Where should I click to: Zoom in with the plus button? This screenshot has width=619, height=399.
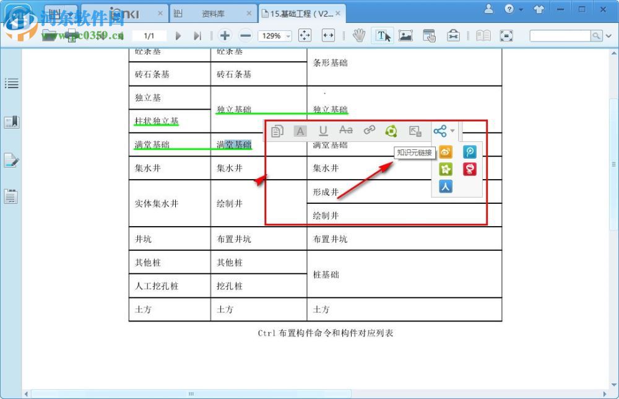(225, 35)
